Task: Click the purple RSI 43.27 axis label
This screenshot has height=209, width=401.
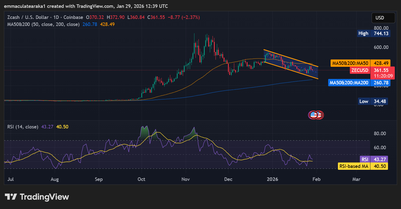Action: (374, 159)
